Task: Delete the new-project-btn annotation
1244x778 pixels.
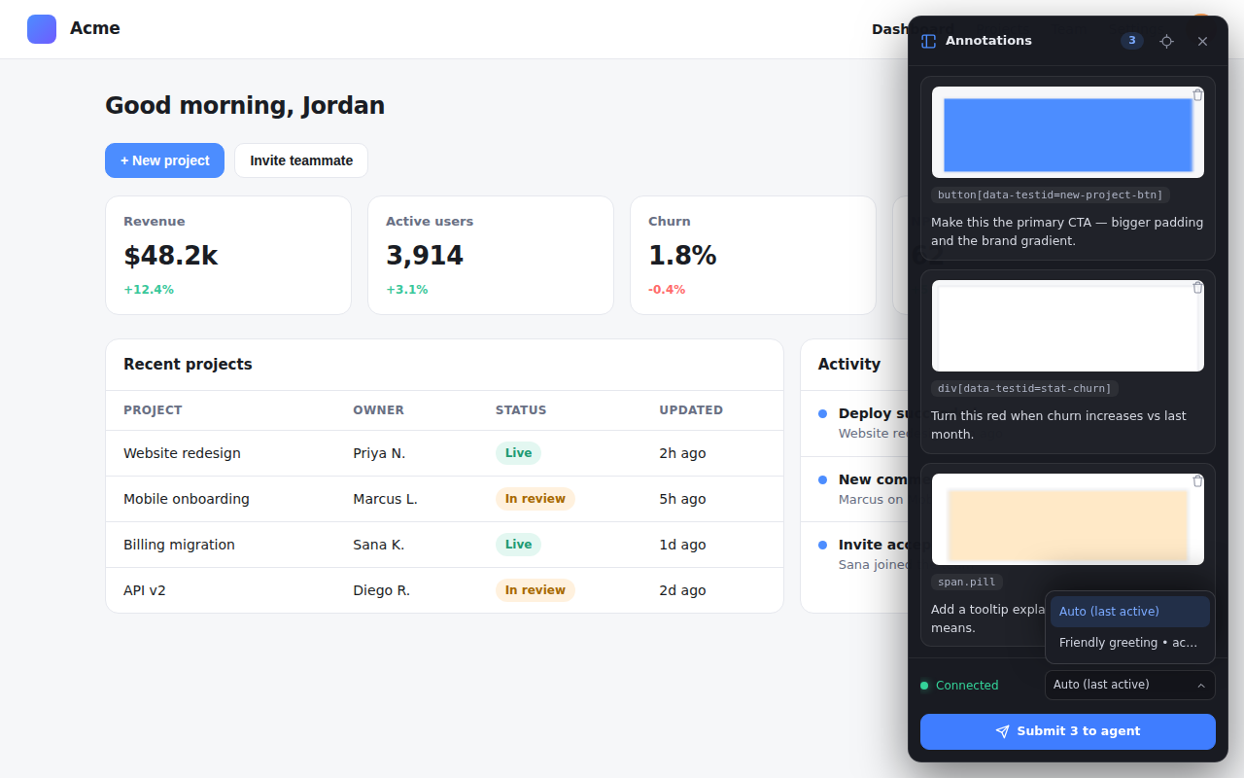Action: click(1197, 94)
